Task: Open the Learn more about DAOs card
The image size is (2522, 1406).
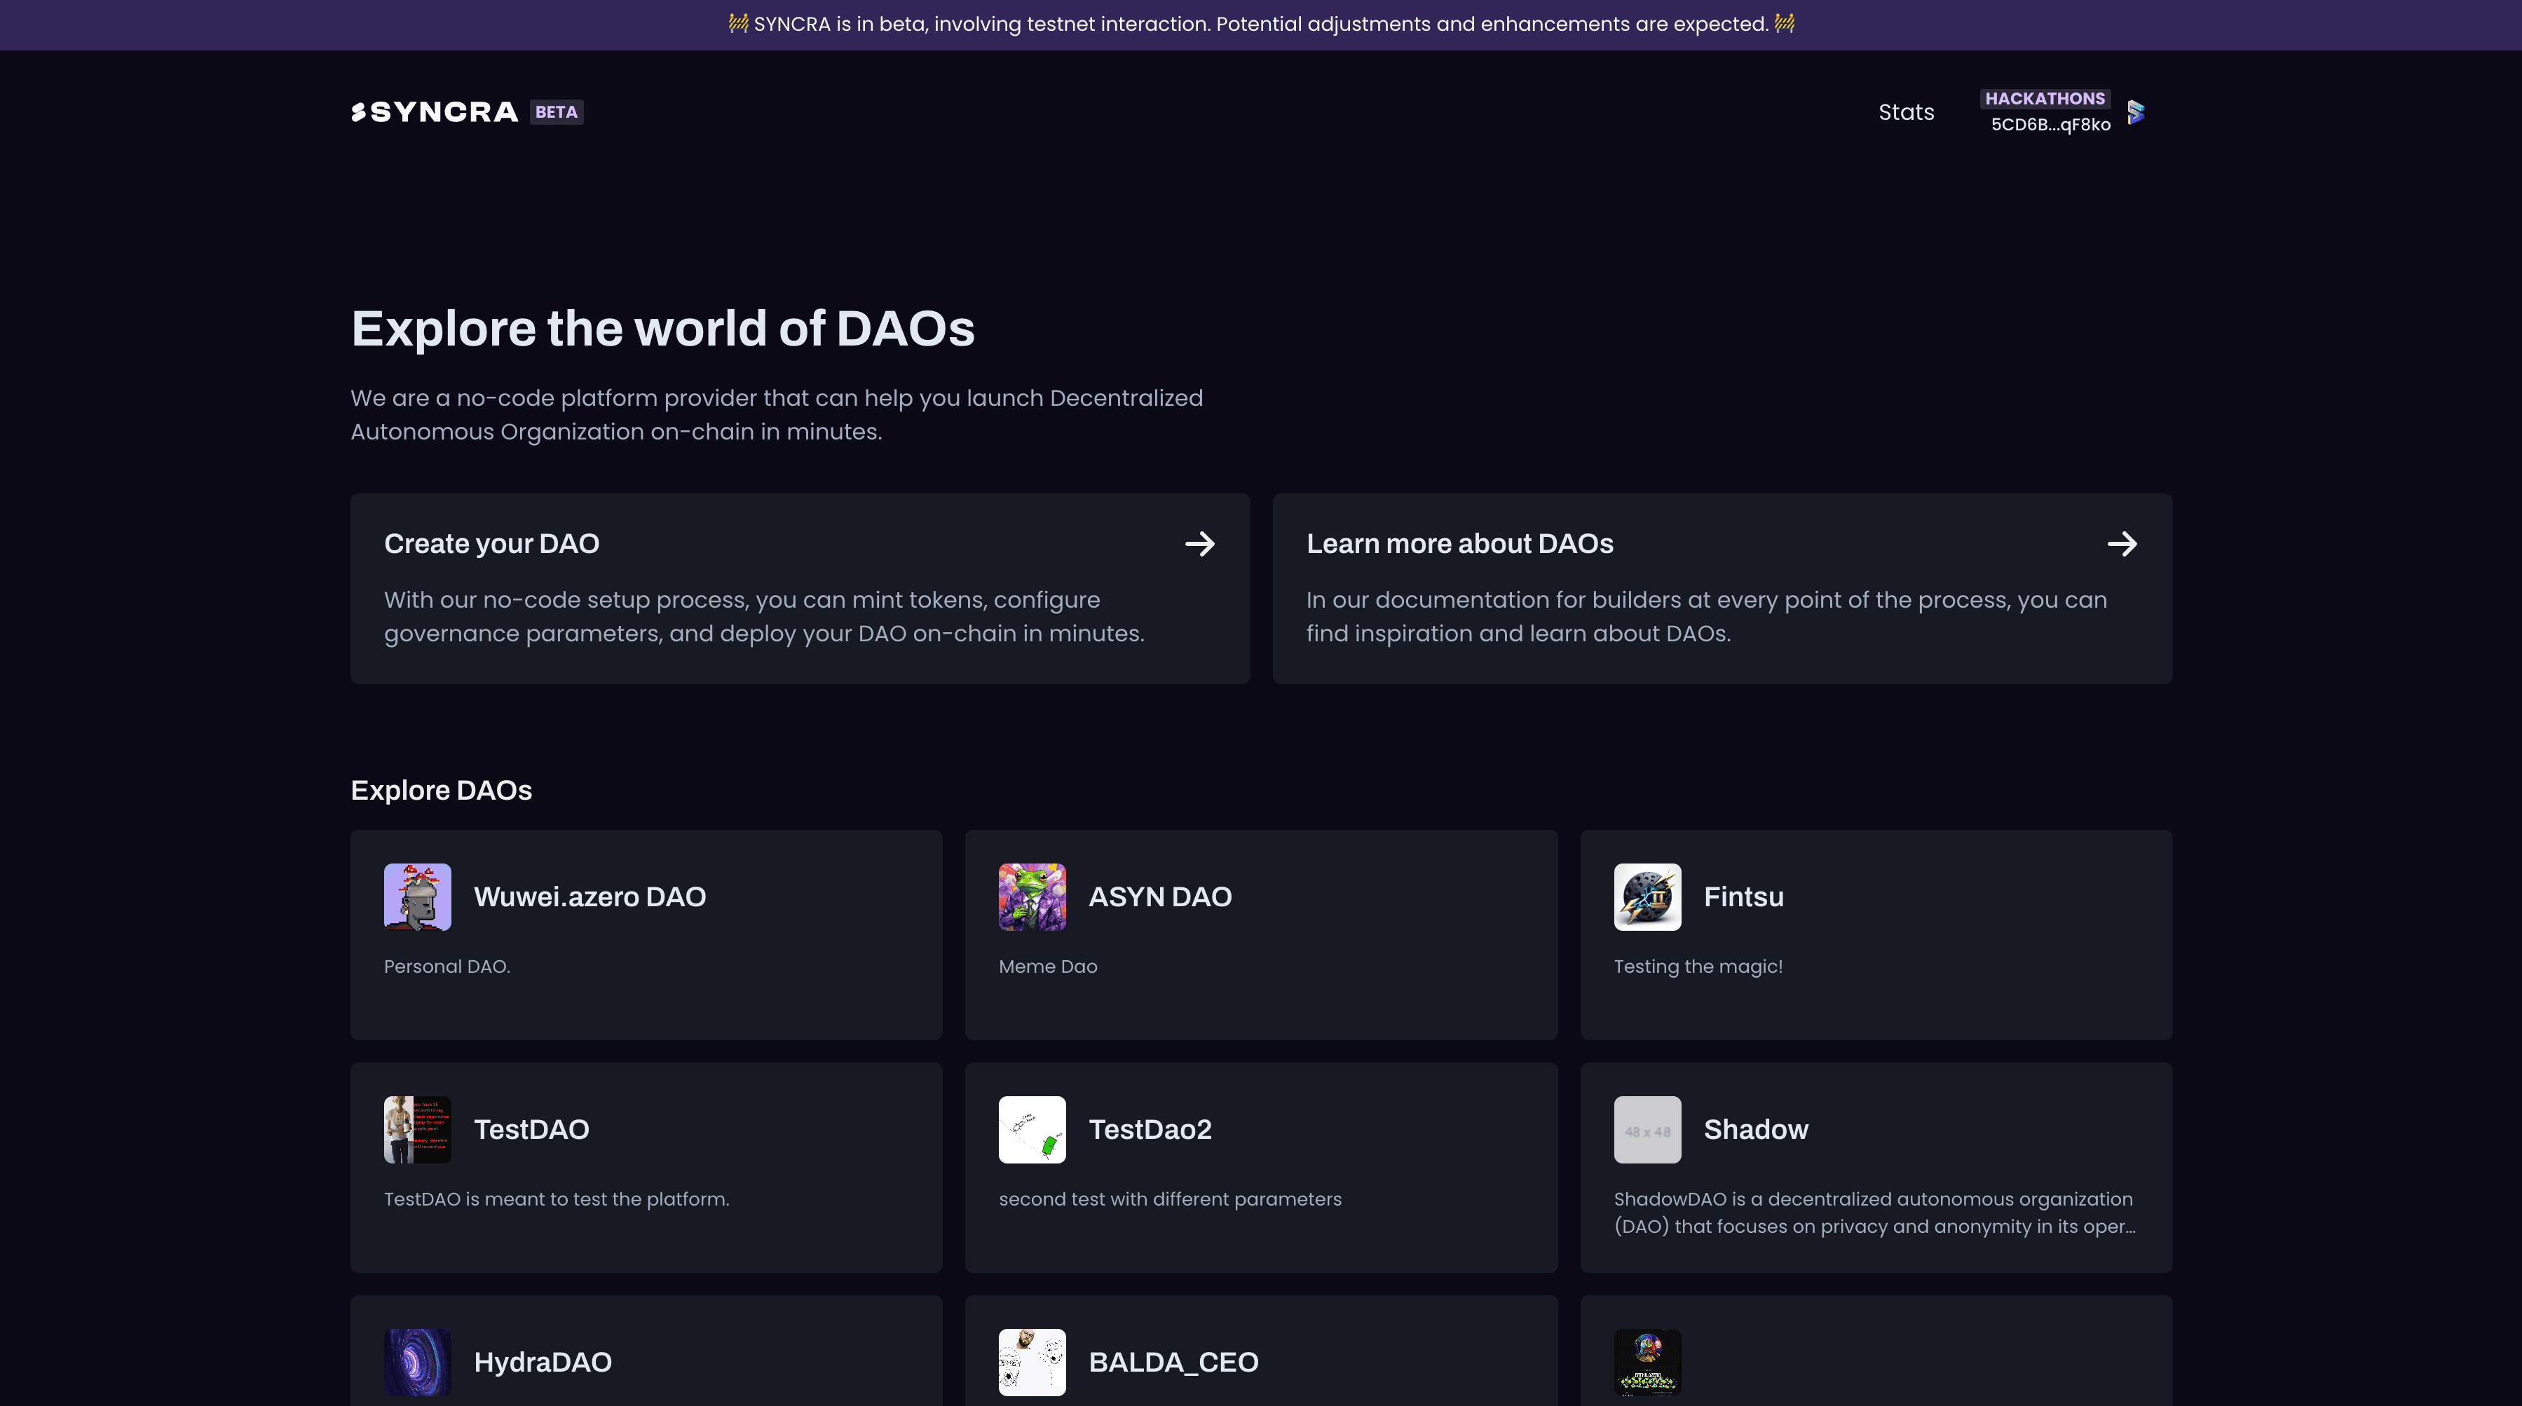Action: [x=1722, y=589]
